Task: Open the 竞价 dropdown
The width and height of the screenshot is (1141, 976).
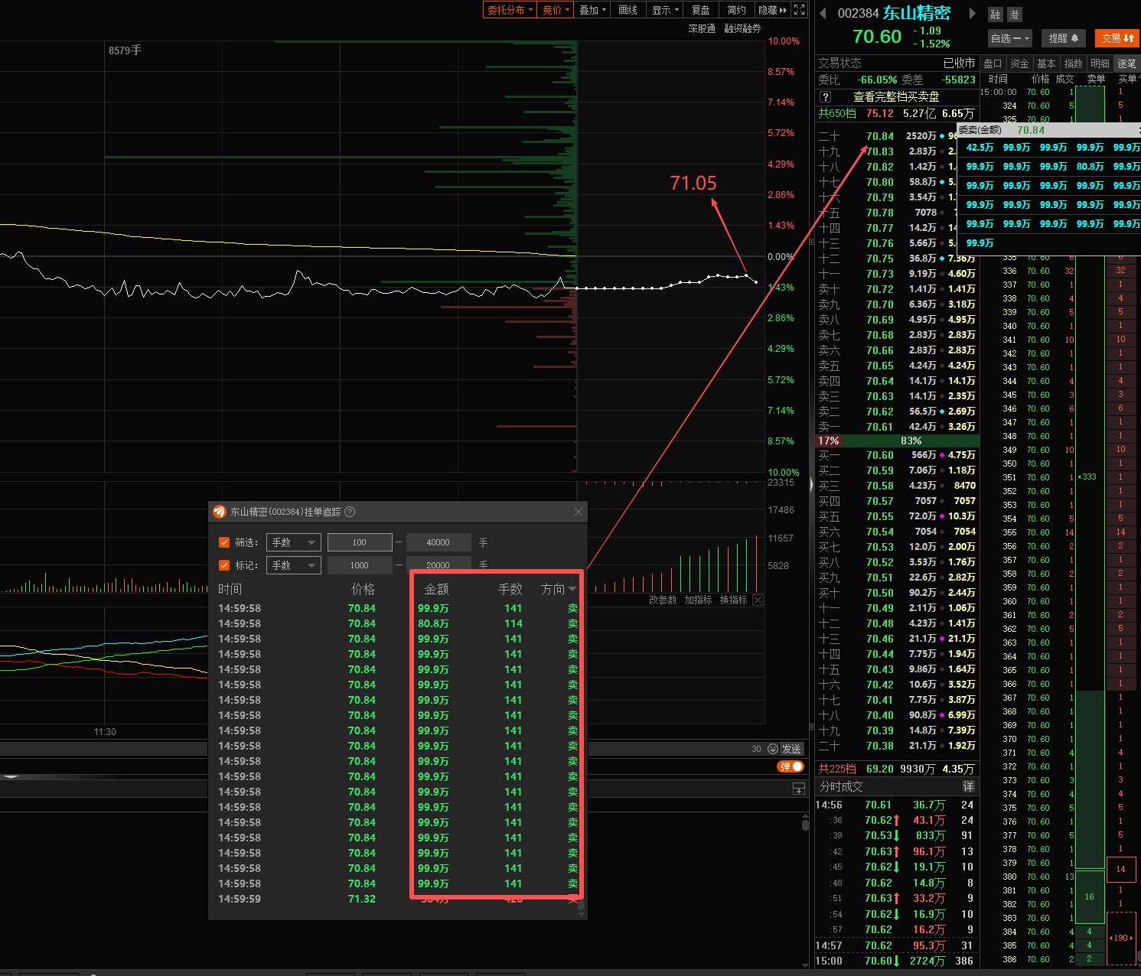Action: pyautogui.click(x=556, y=10)
